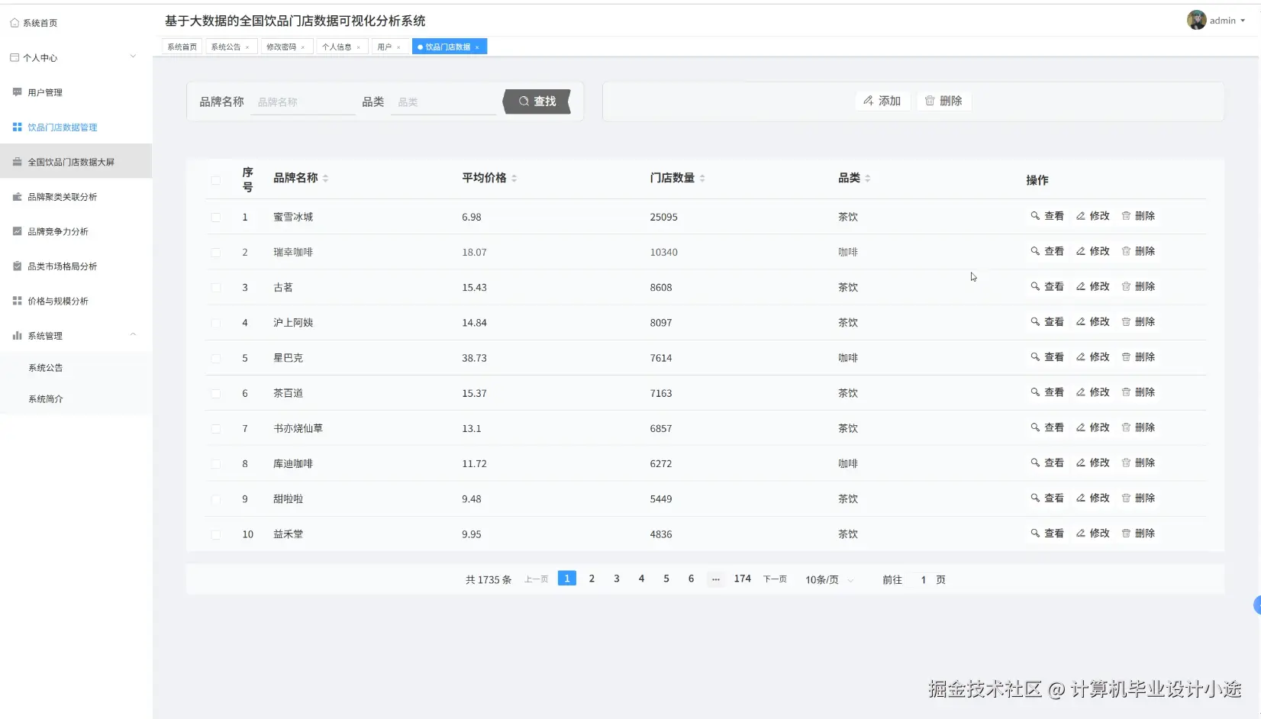Close the 用户 tab
Viewport: 1261px width, 719px height.
(400, 47)
